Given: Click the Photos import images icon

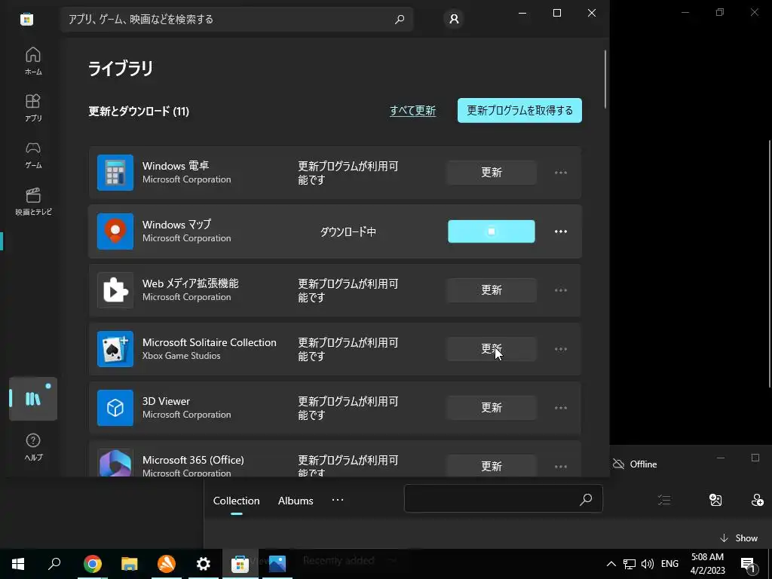Looking at the screenshot, I should coord(715,501).
